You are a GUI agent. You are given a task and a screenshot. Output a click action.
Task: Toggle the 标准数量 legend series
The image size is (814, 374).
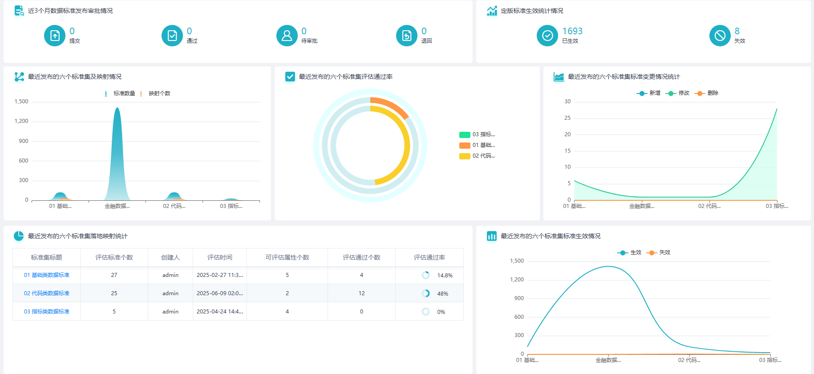coord(119,93)
